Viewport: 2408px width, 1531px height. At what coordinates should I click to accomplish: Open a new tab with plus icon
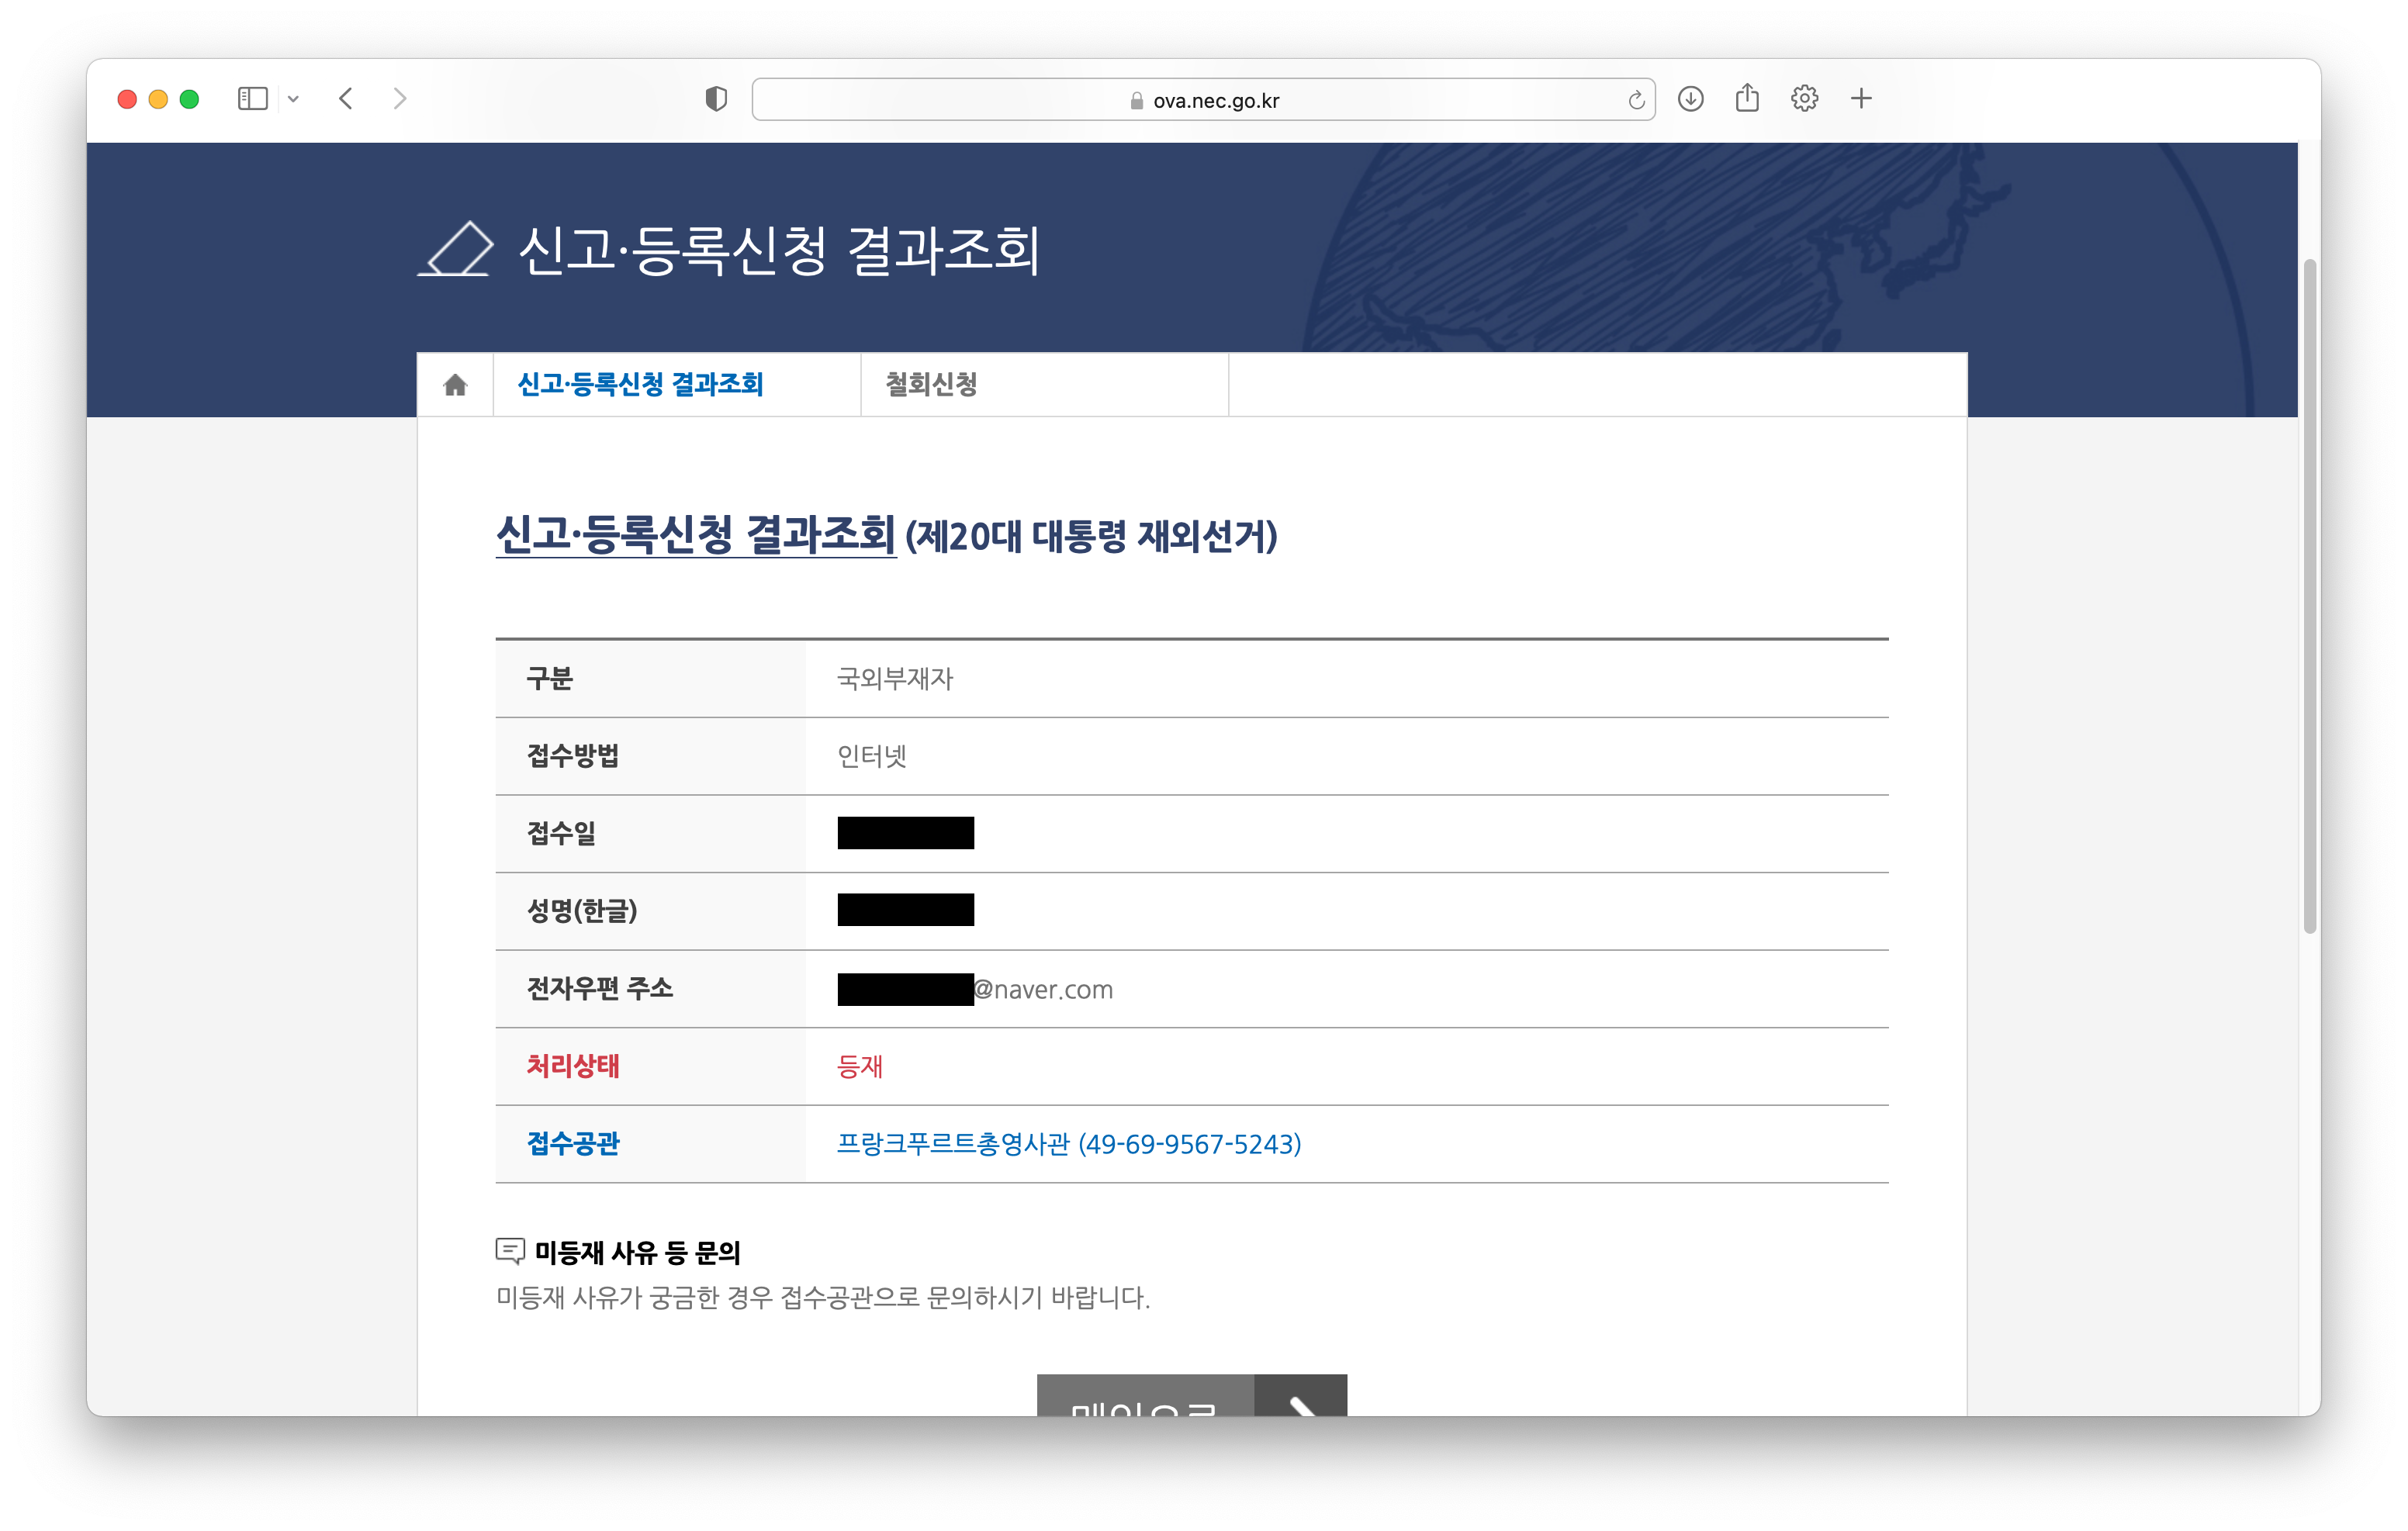pyautogui.click(x=1861, y=98)
